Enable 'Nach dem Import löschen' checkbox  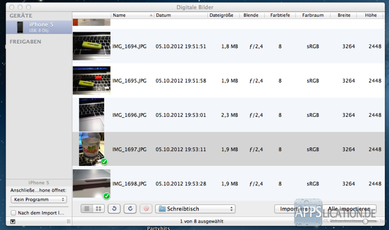click(13, 213)
